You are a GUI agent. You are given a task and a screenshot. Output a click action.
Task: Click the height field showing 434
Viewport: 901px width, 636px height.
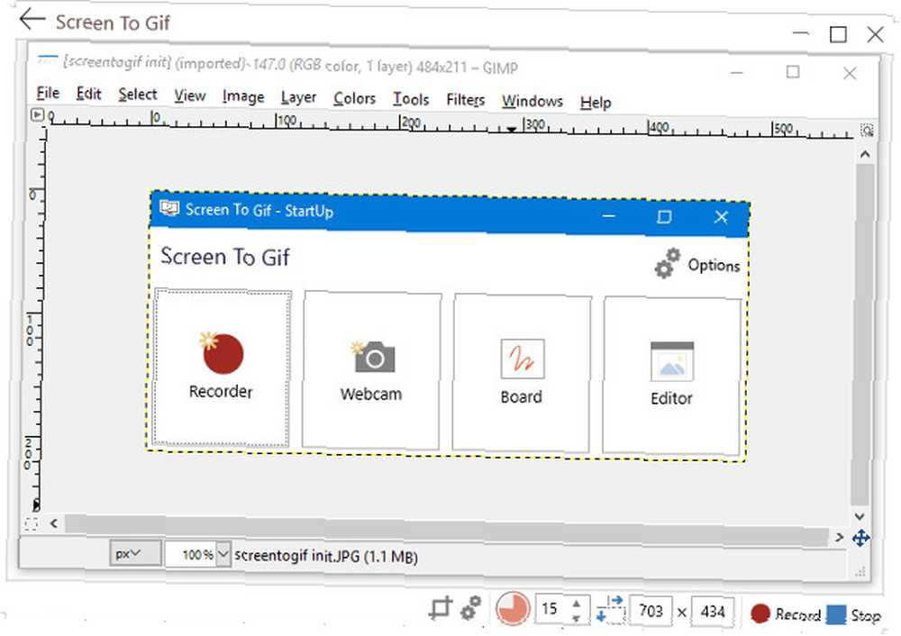point(713,612)
